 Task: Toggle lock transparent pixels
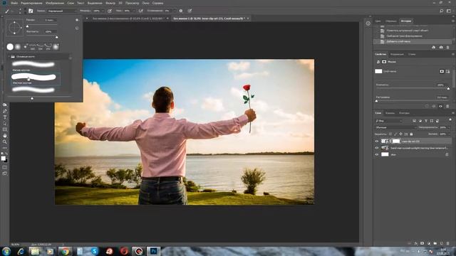pyautogui.click(x=390, y=134)
